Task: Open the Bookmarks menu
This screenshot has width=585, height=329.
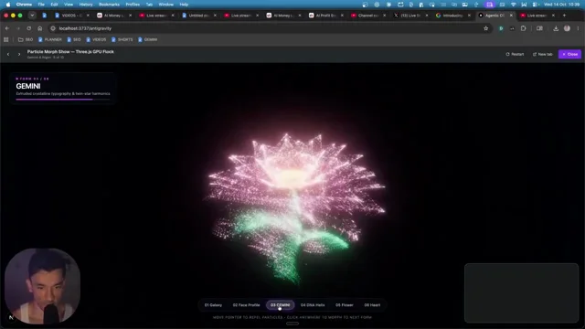Action: tap(109, 5)
